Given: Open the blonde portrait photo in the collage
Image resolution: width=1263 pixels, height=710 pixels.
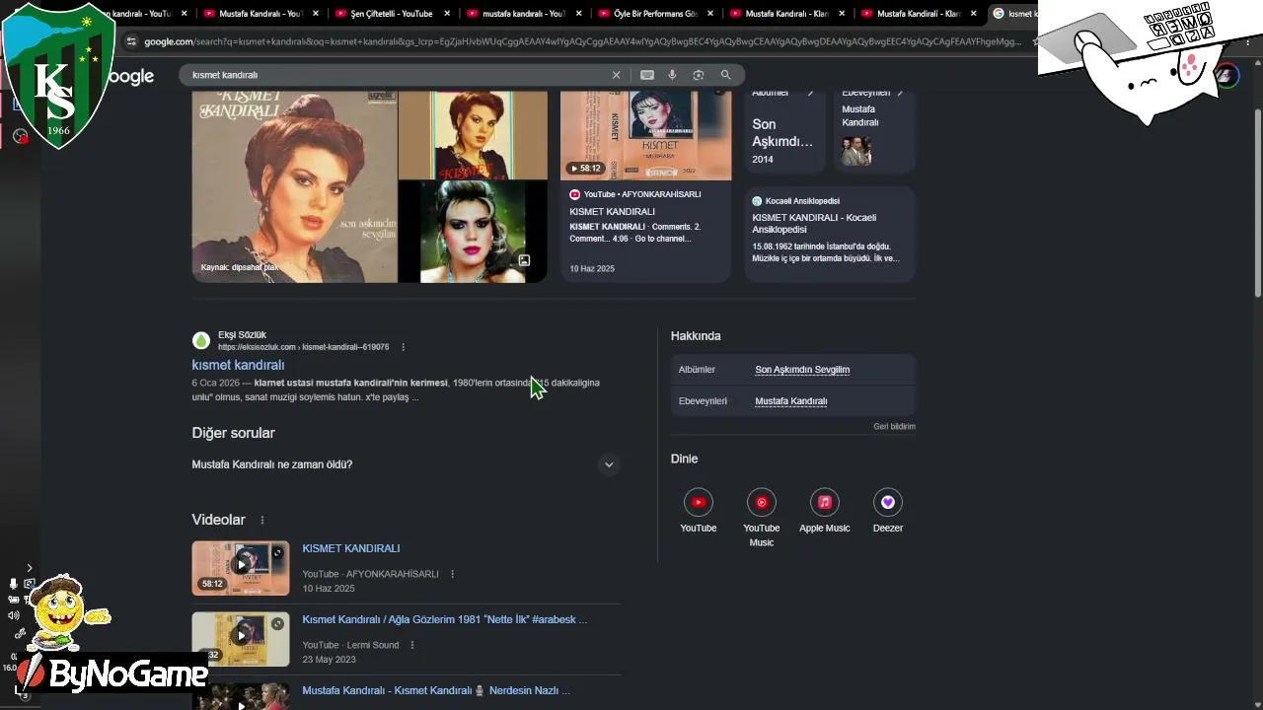Looking at the screenshot, I should [x=473, y=233].
